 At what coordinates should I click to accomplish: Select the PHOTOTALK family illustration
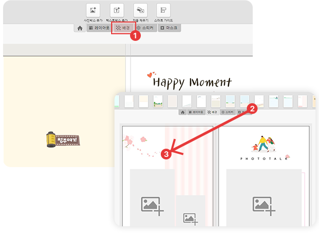(264, 144)
